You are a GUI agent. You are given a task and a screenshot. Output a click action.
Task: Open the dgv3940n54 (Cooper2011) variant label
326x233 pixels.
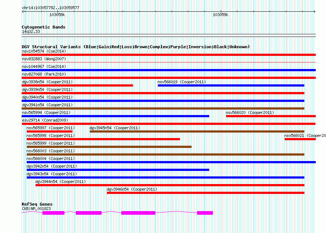[x=47, y=97]
